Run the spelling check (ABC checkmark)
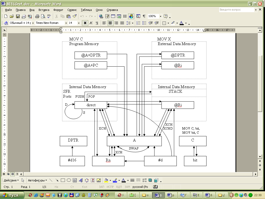 point(49,16)
